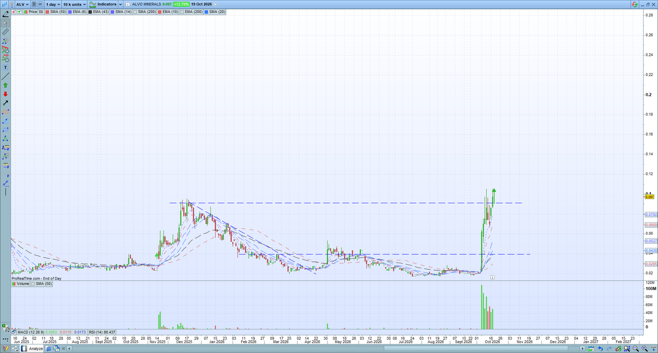
Task: Toggle the EMA (10) indicator
Action: click(x=168, y=11)
